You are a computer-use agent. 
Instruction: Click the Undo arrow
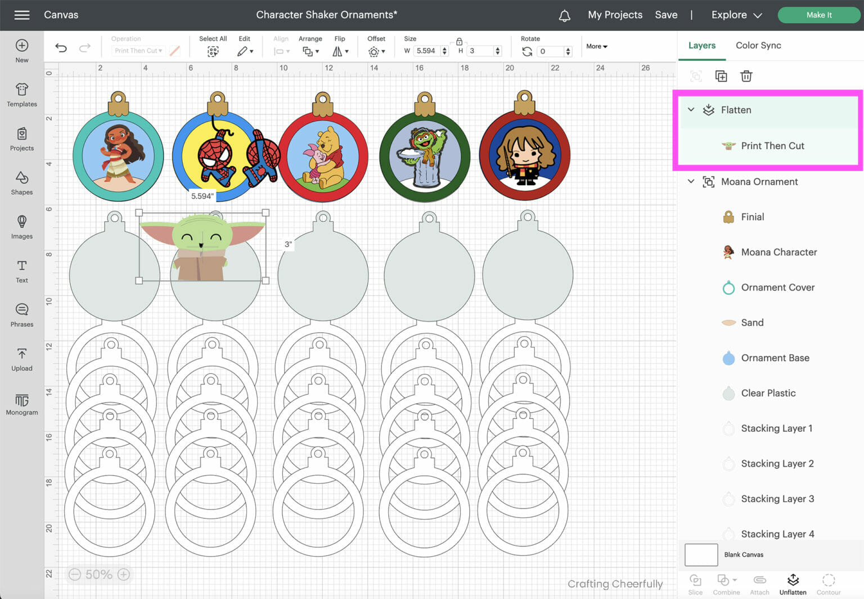click(x=61, y=48)
